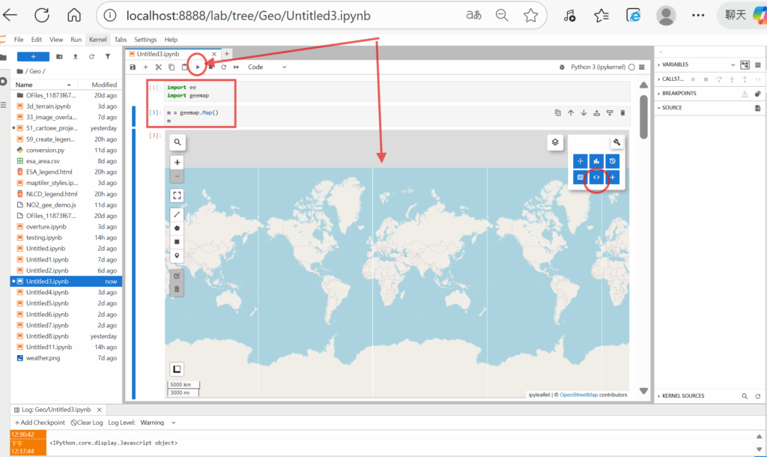Screen dimensions: 767x457
Task: Toggle pause on exceptions in Breakpoints
Action: (745, 94)
